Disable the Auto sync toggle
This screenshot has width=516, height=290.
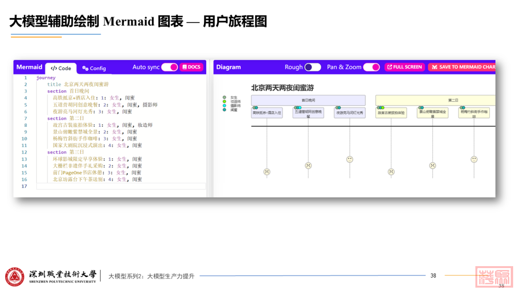(169, 67)
